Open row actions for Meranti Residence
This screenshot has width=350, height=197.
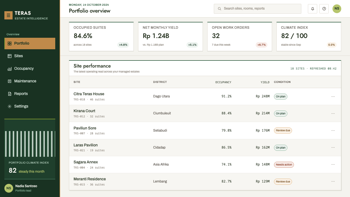point(333,181)
